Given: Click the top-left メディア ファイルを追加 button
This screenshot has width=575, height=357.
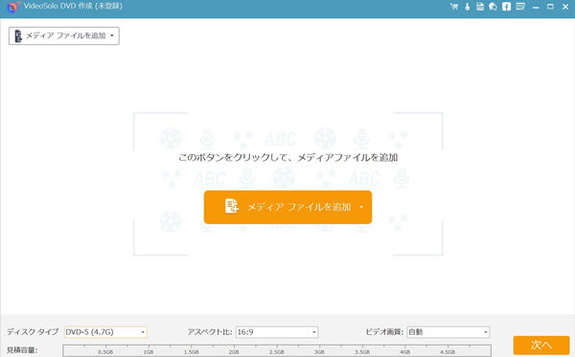Looking at the screenshot, I should coord(64,35).
